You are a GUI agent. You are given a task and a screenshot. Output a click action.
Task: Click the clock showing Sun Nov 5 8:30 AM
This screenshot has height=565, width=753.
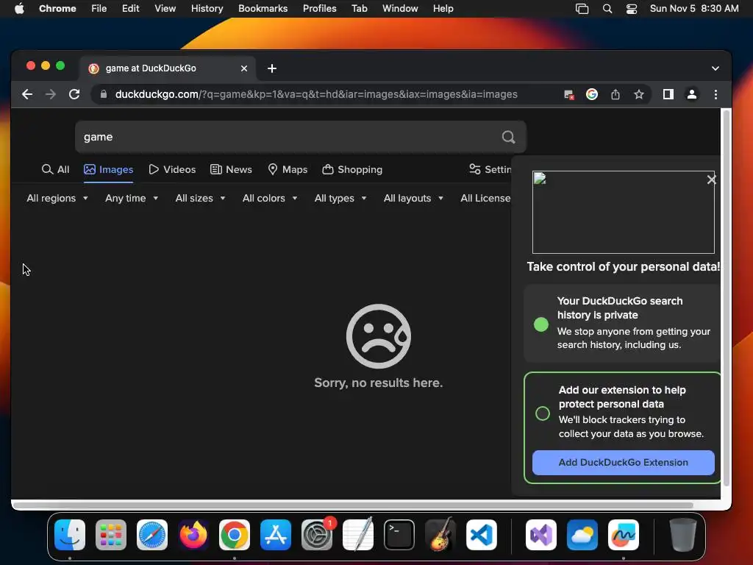694,9
